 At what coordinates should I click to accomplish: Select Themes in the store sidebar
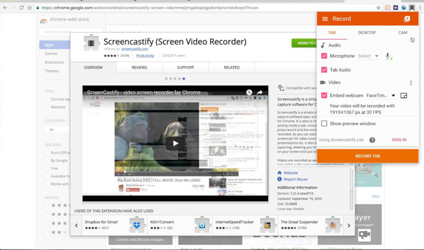coord(52,71)
